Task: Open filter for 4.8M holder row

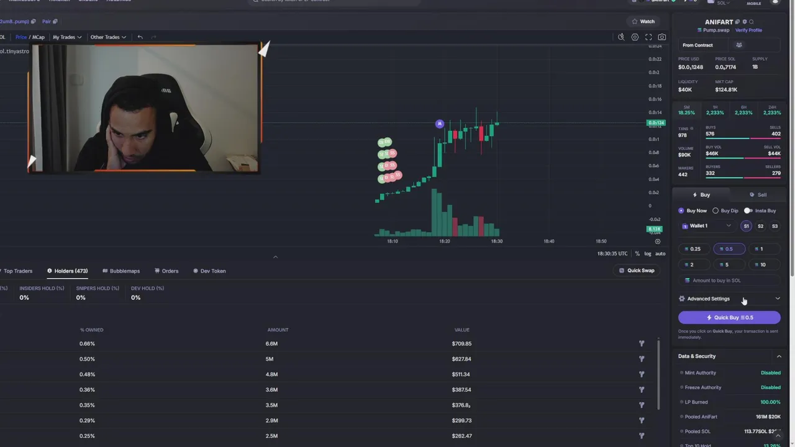Action: coord(642,374)
